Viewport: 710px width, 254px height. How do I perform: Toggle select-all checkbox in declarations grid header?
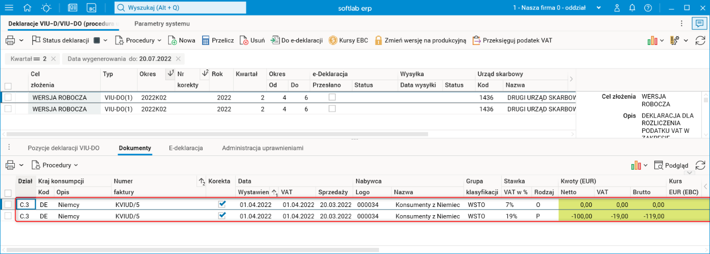tap(8, 86)
